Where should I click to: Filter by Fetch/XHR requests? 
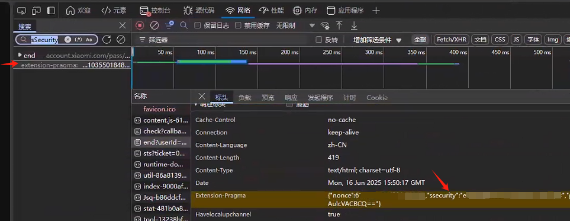pos(452,40)
